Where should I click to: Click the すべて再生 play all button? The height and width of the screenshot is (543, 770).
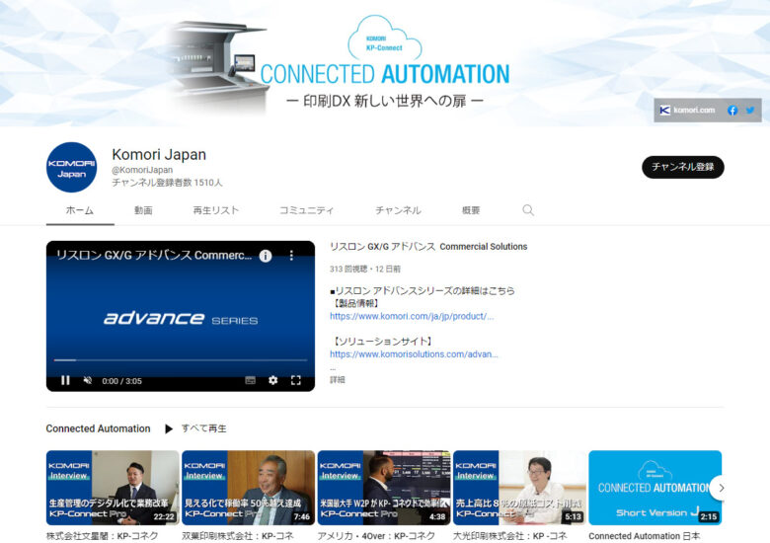(x=195, y=428)
